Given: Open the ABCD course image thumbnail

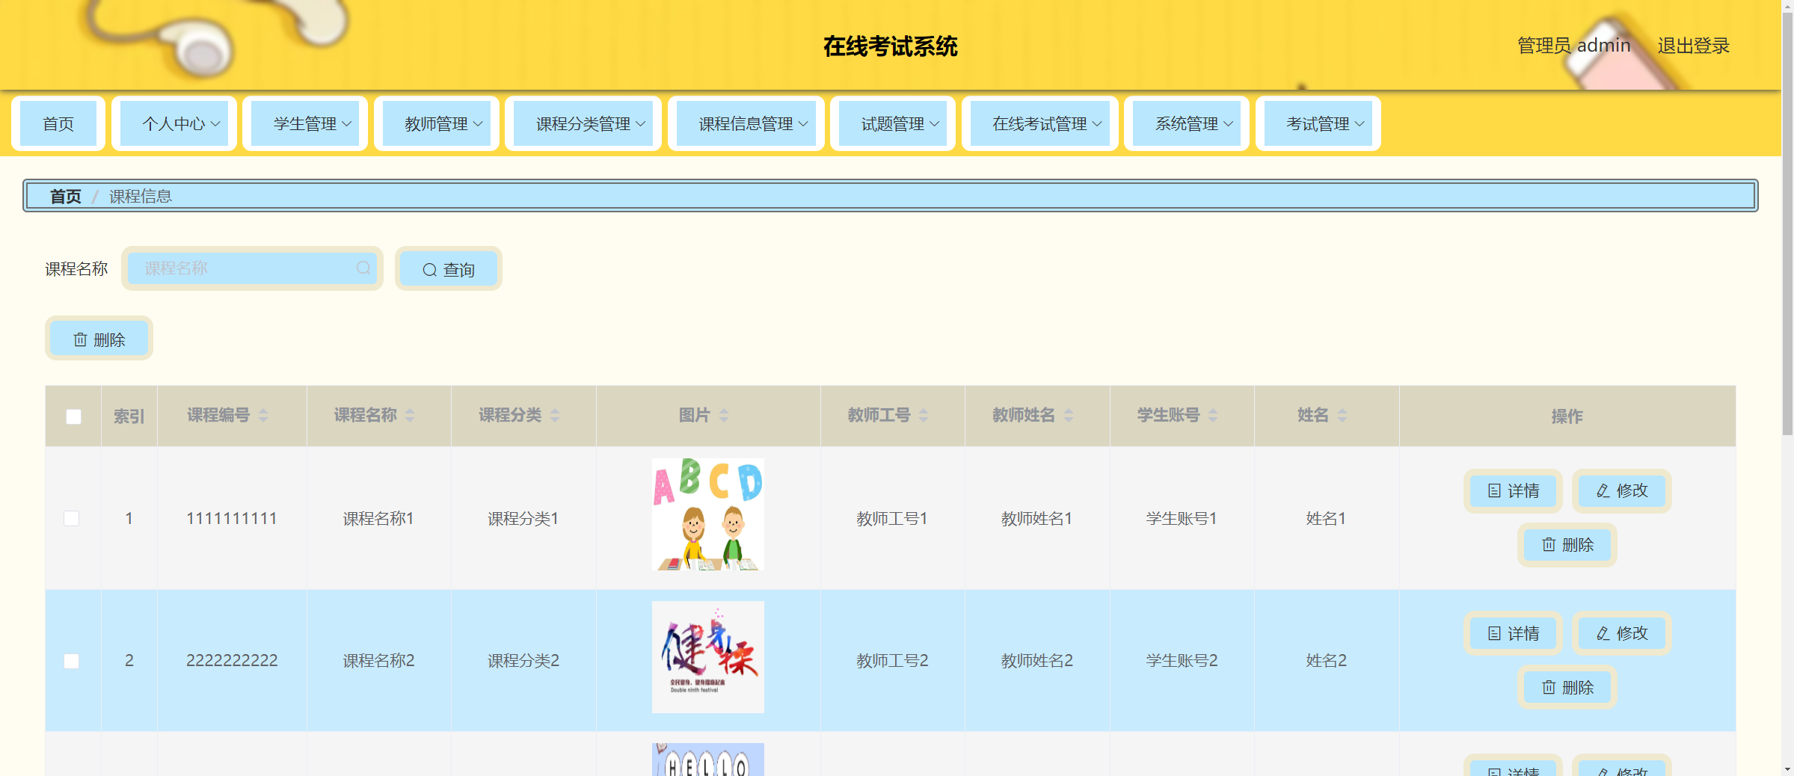Looking at the screenshot, I should click(x=708, y=514).
